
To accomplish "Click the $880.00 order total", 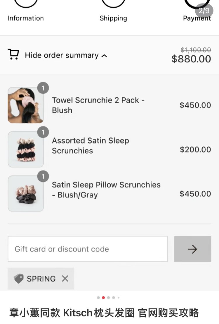I will (191, 59).
